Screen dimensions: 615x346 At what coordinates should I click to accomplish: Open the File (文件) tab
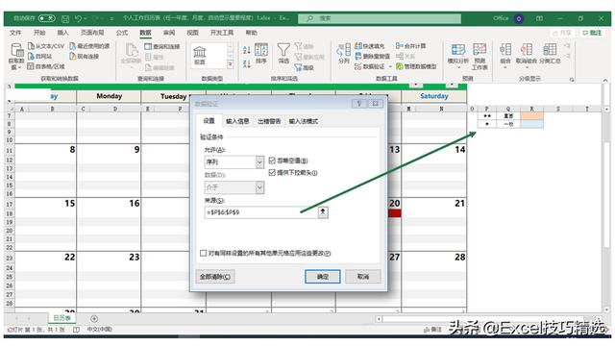(15, 33)
